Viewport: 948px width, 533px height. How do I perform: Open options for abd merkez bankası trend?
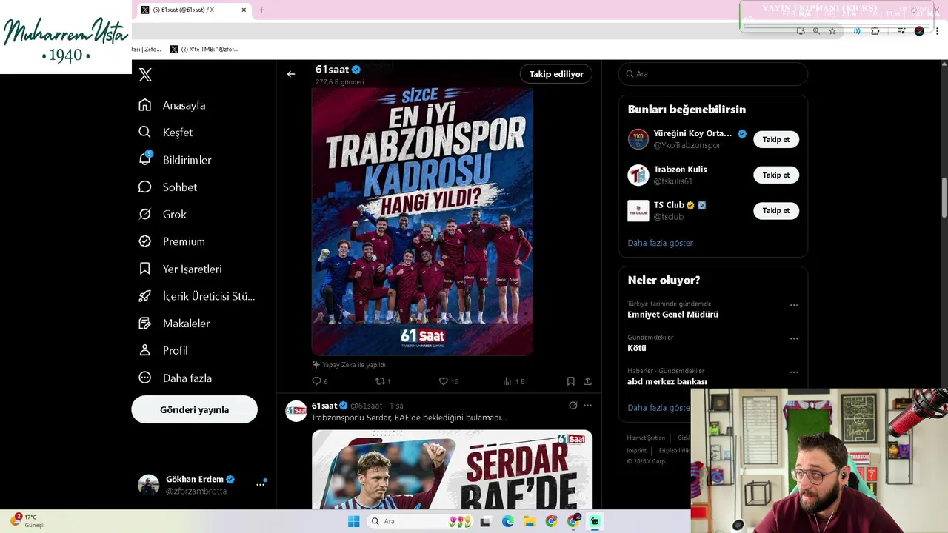coord(794,372)
